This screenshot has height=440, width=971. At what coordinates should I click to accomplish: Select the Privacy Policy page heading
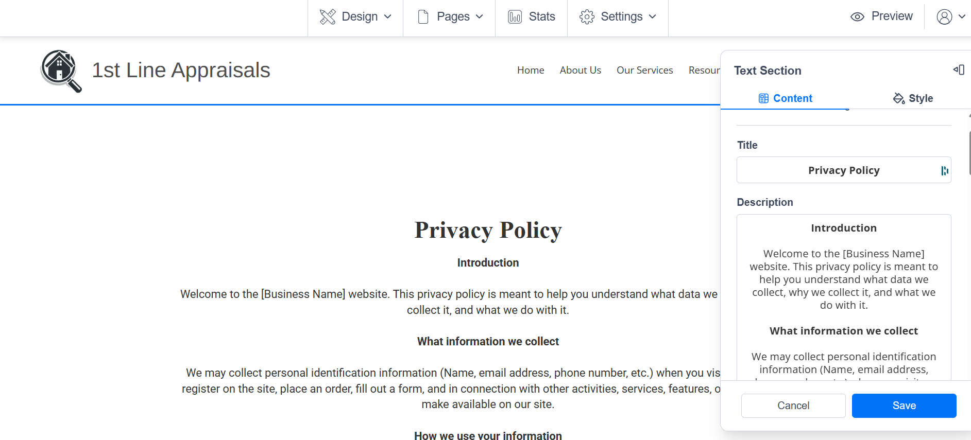pos(488,231)
